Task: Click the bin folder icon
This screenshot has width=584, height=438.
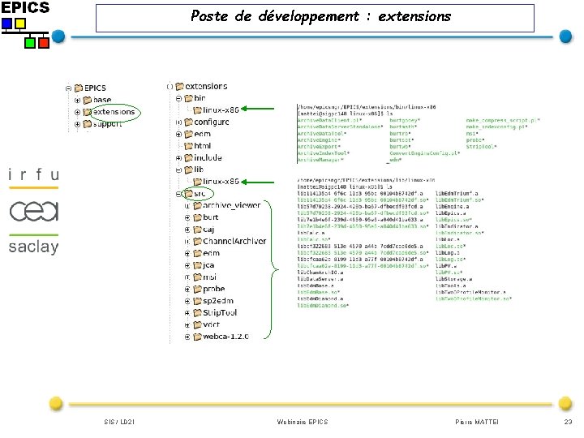Action: coord(188,98)
